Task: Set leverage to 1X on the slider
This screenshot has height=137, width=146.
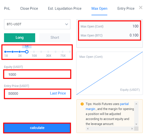Action: 5,52
